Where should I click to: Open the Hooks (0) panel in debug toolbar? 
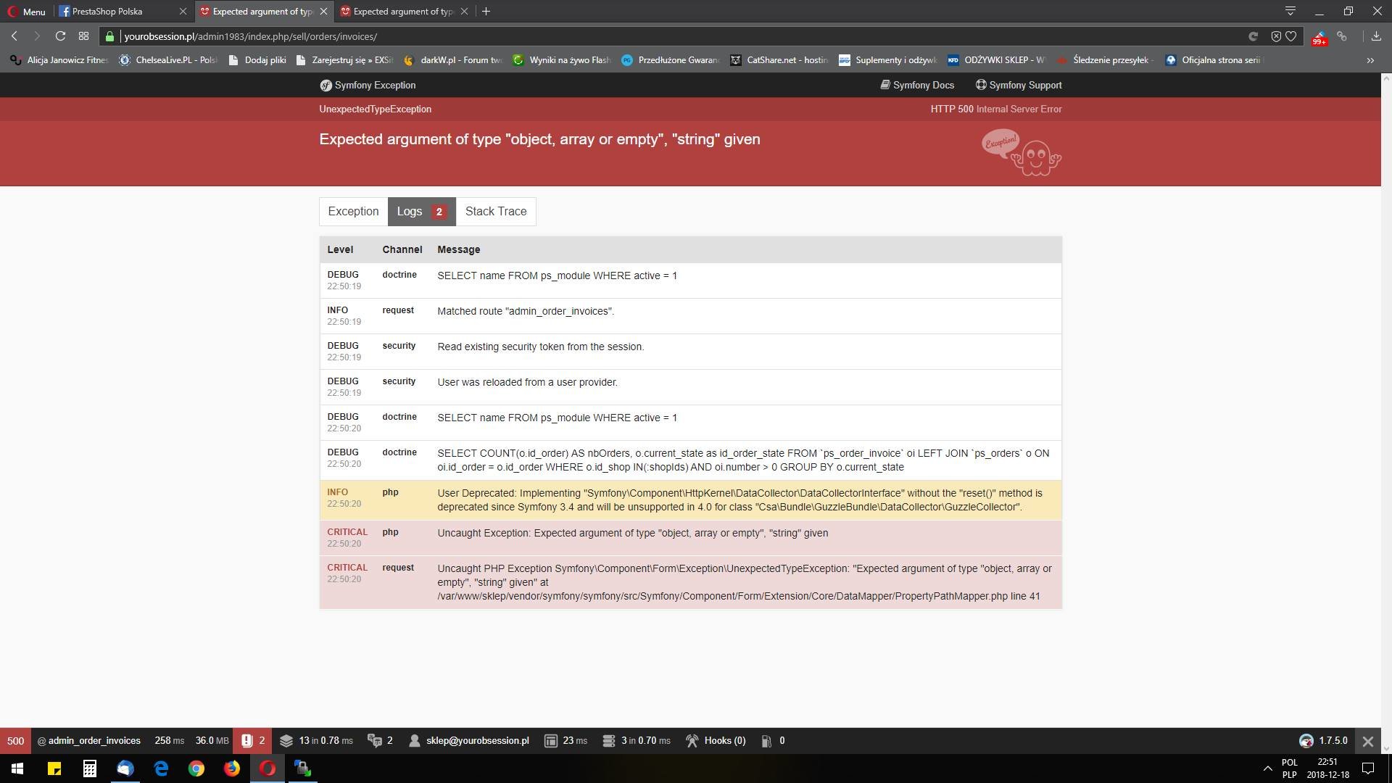(716, 740)
